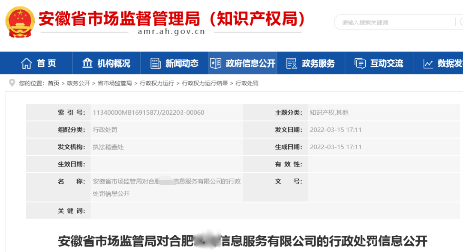Screen dimensions: 463x252
Task: Click the home icon beside 首页
Action: coord(27,63)
